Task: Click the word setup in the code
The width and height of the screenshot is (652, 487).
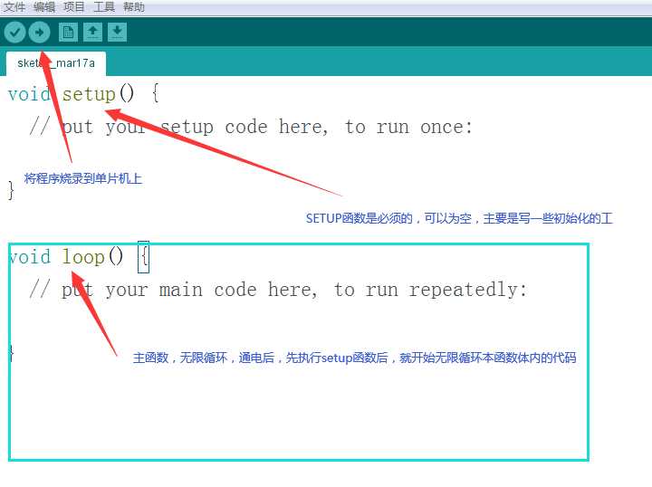Action: (x=89, y=94)
